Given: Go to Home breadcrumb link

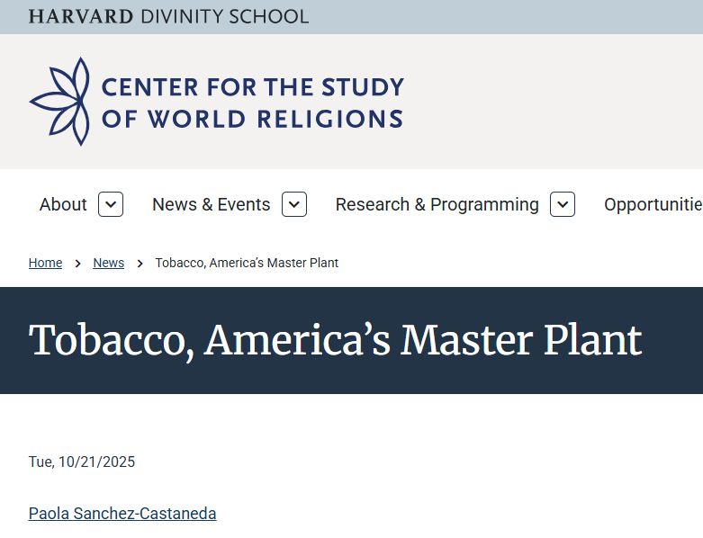Looking at the screenshot, I should 45,263.
